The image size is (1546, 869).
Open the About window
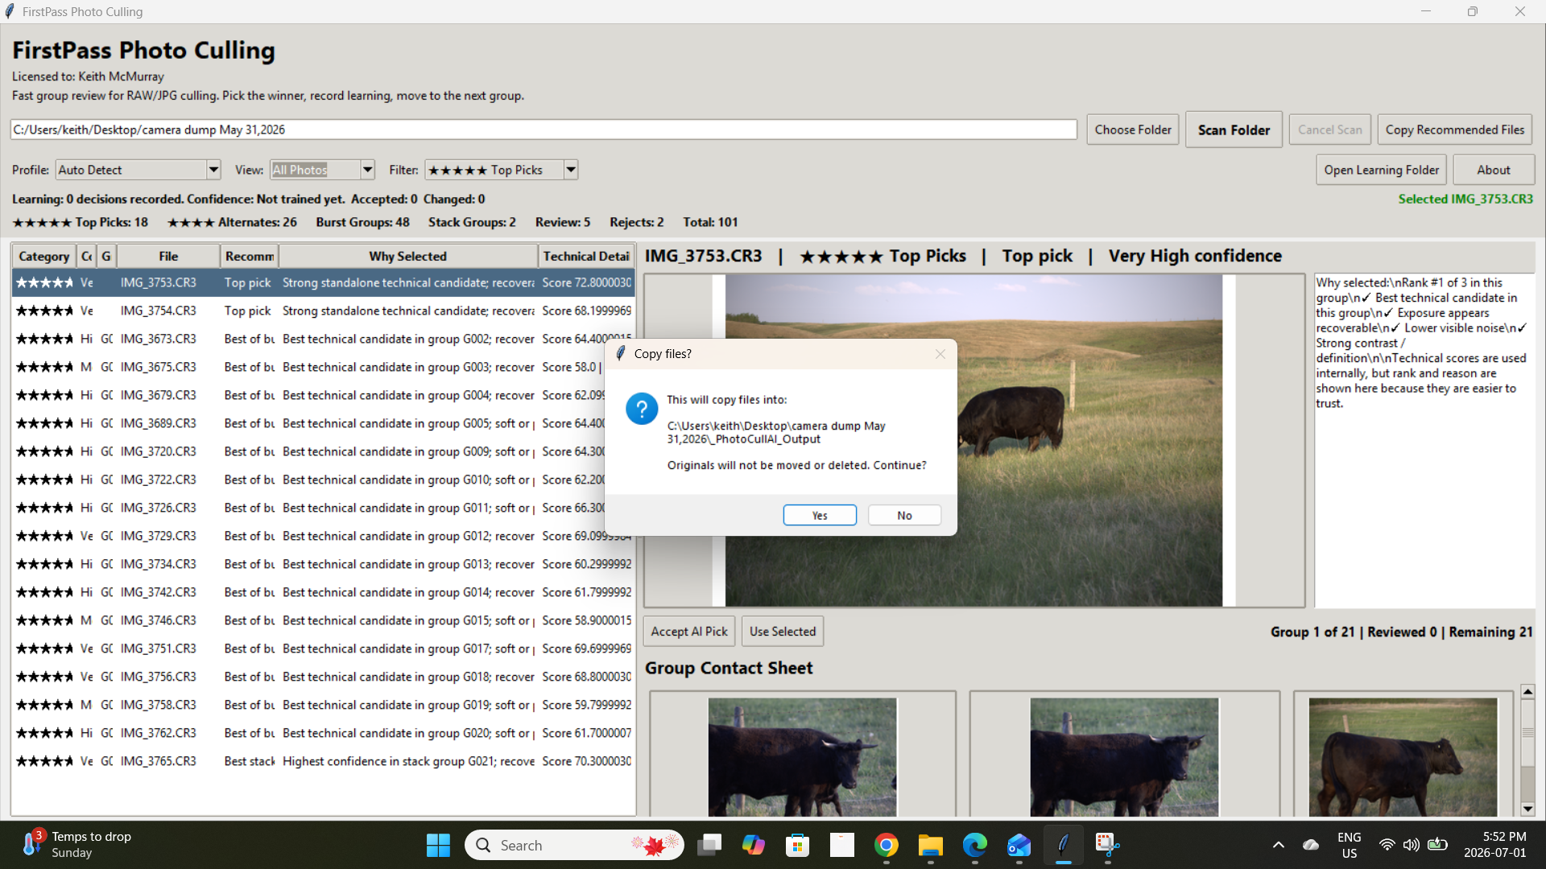click(x=1494, y=170)
